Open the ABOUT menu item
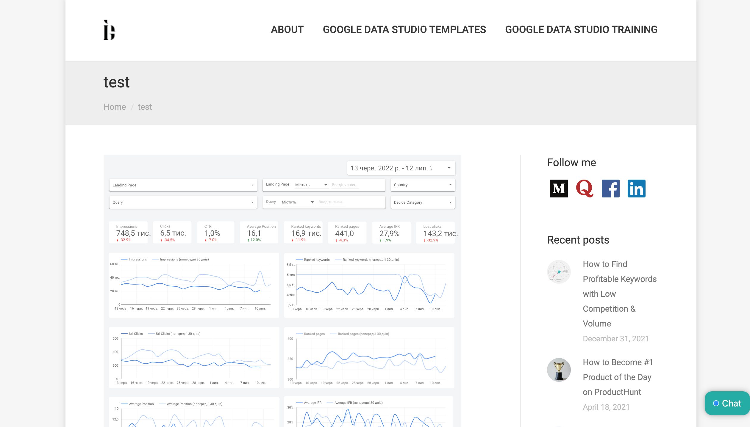The height and width of the screenshot is (427, 750). [x=287, y=29]
